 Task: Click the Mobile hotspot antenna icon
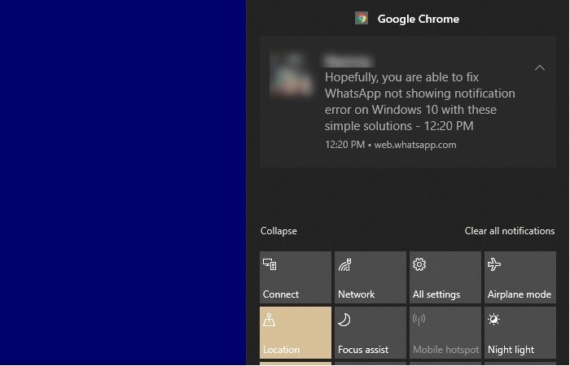click(x=419, y=320)
